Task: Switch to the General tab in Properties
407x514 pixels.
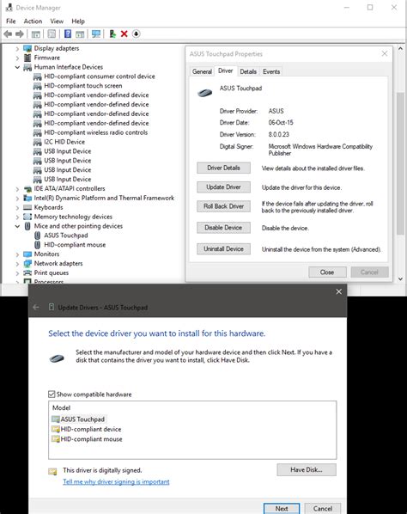Action: point(202,71)
